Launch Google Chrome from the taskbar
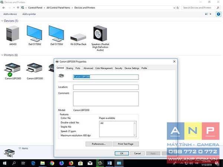Screen dimensions: 223x167 click(52, 163)
